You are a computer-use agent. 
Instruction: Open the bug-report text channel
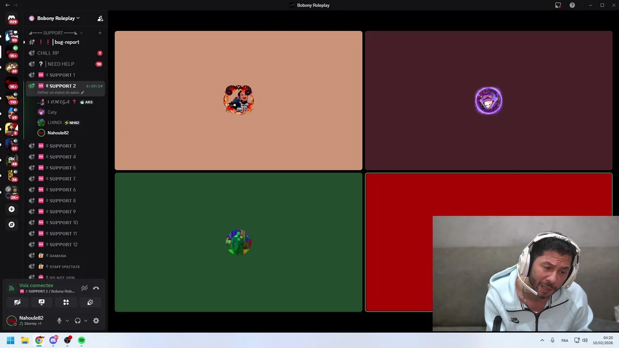tap(65, 42)
